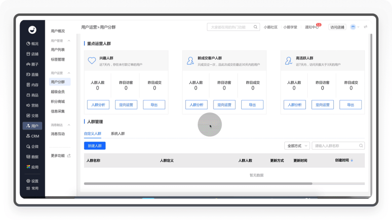392x220 pixels.
Task: Collapse the 用户管理 menu group
Action: pyautogui.click(x=69, y=41)
